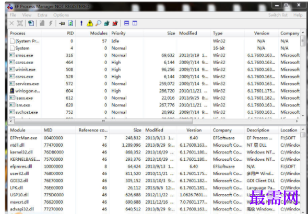Select the lsass.exe process row
Image resolution: width=308 pixels, height=214 pixels.
pos(154,98)
